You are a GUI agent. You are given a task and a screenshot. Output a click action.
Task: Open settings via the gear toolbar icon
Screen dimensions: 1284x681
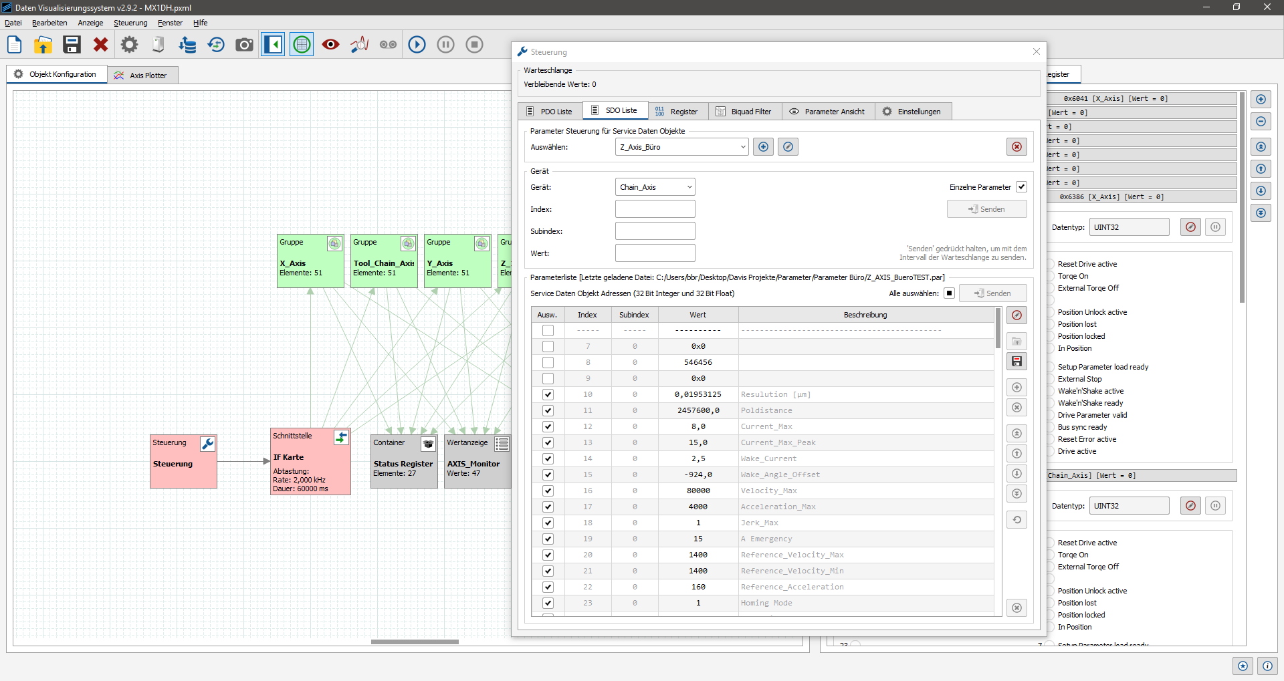click(129, 45)
